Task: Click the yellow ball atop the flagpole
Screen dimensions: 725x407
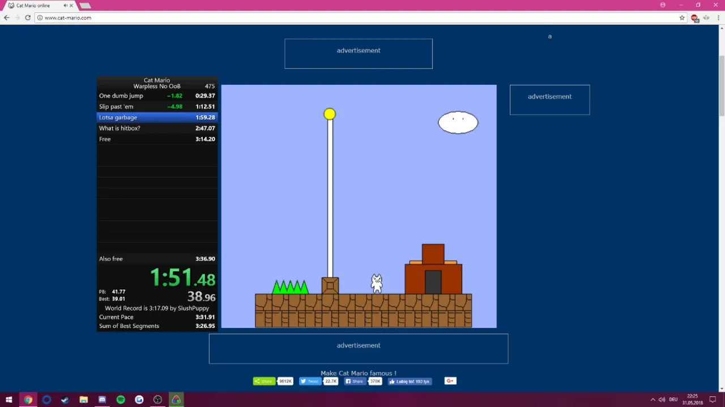Action: 330,114
